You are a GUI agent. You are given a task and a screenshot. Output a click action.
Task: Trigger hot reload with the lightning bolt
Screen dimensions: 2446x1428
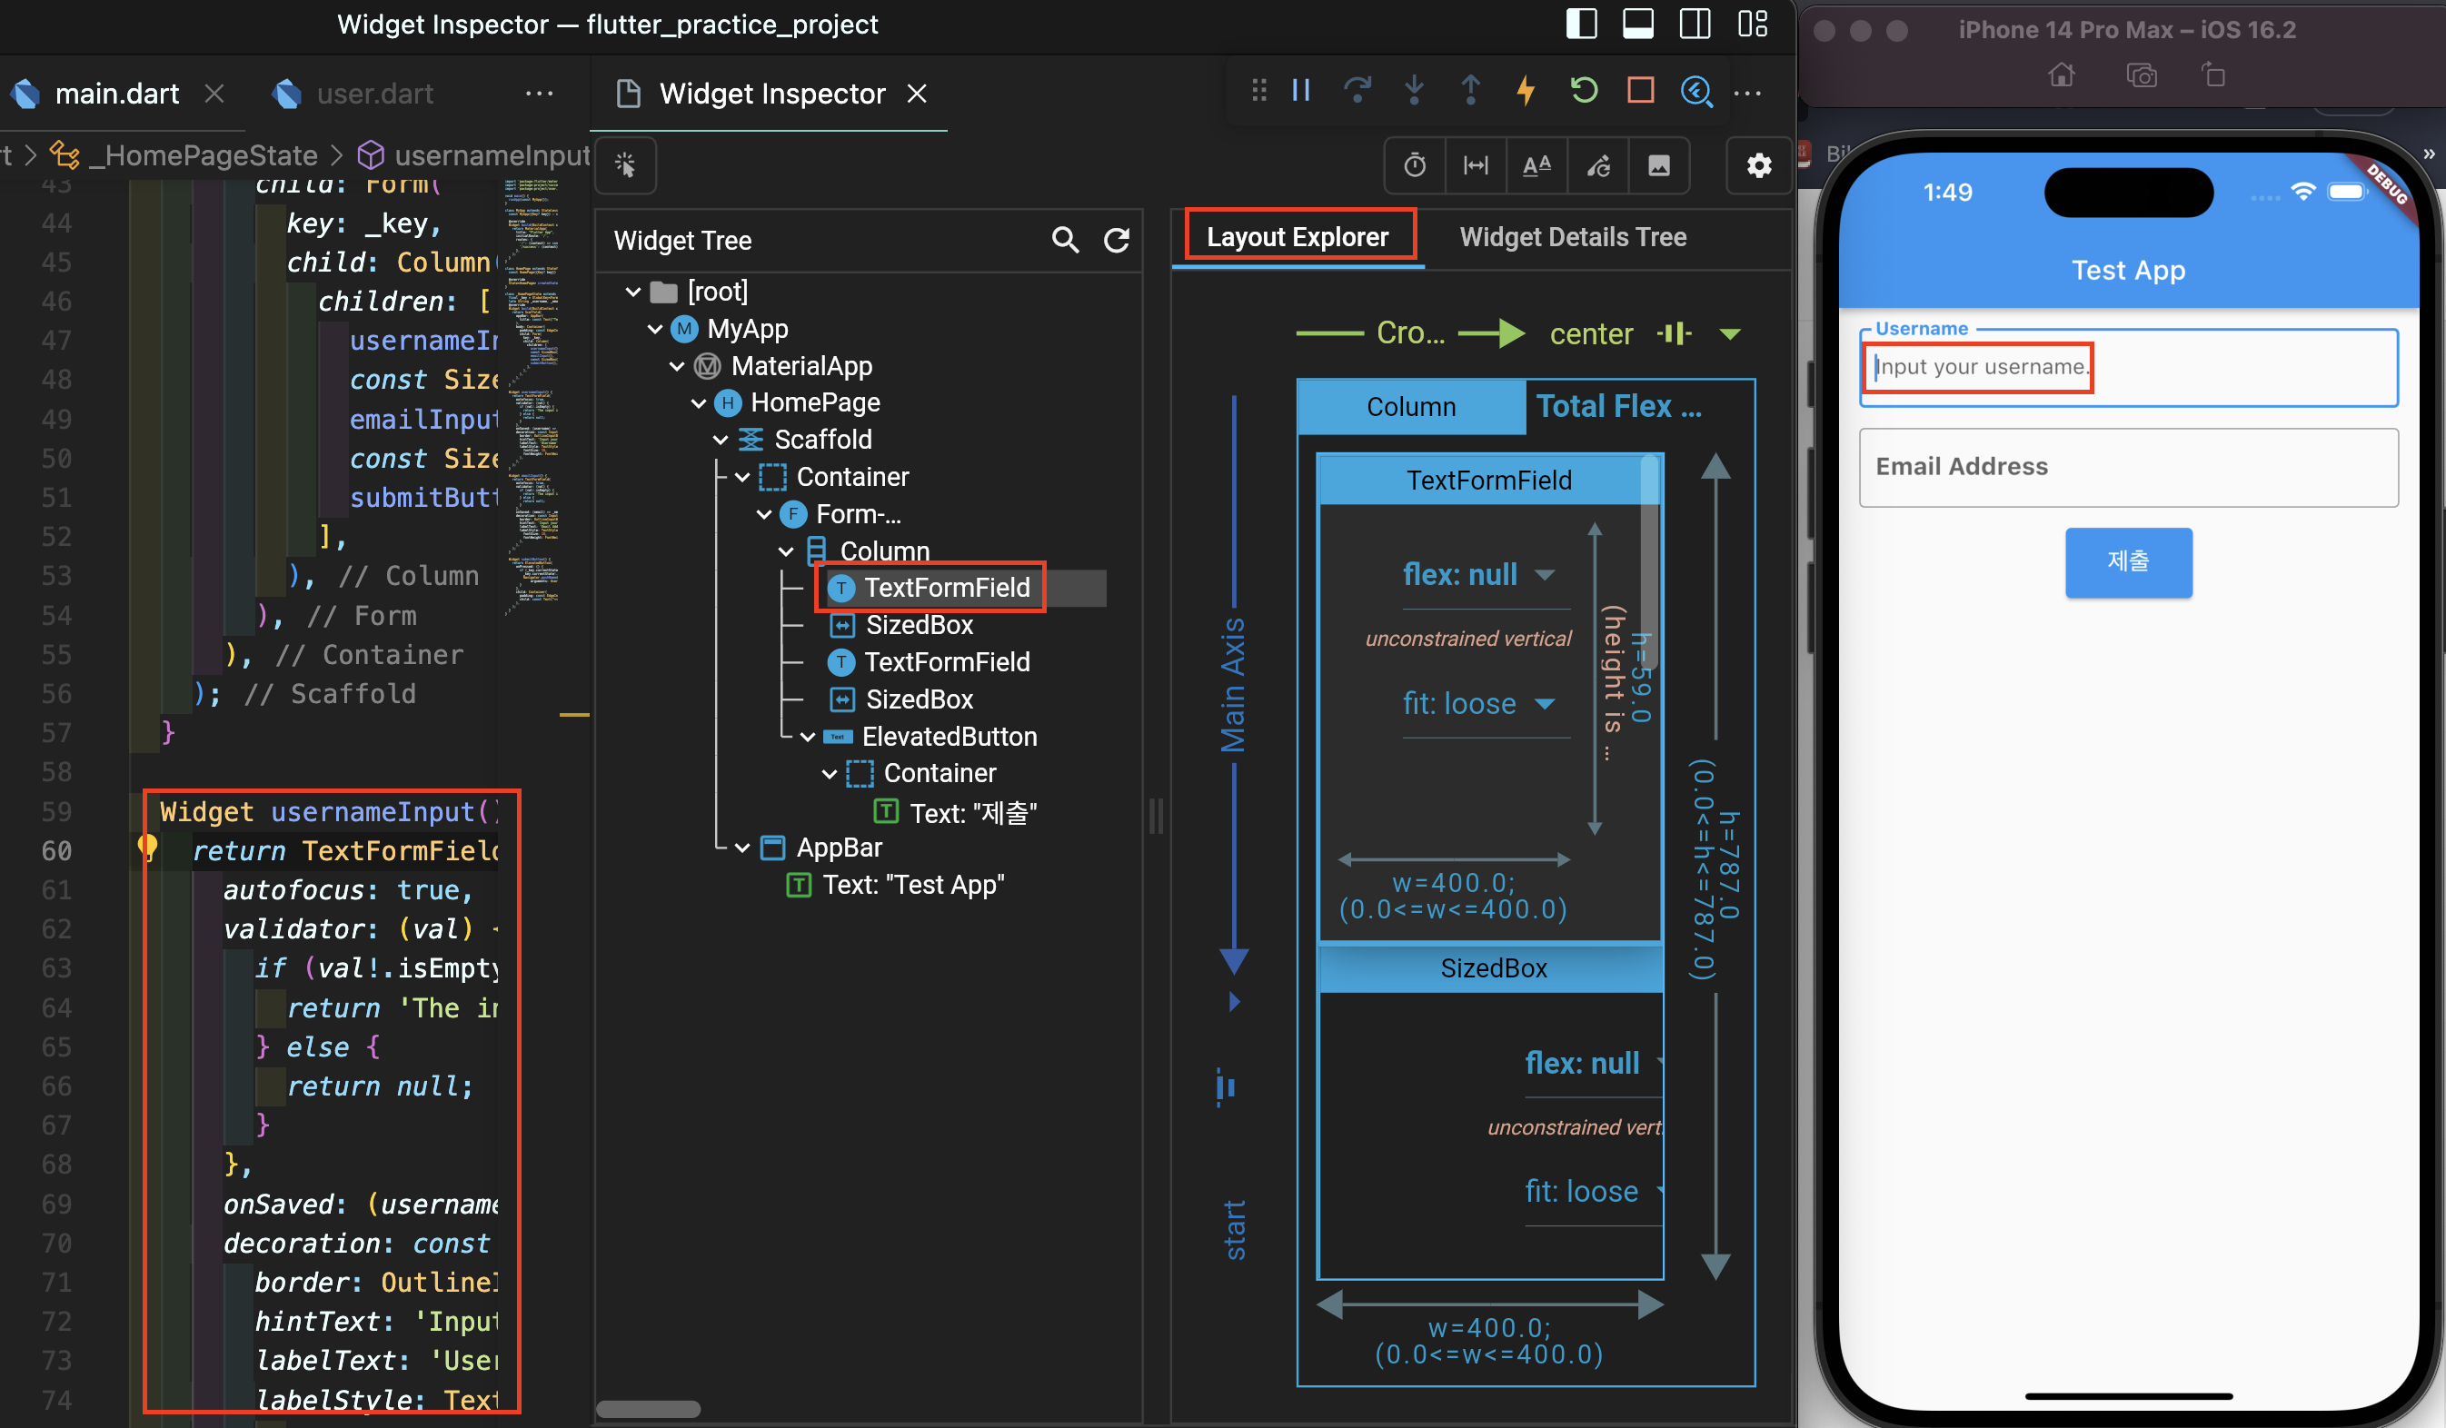[x=1526, y=90]
